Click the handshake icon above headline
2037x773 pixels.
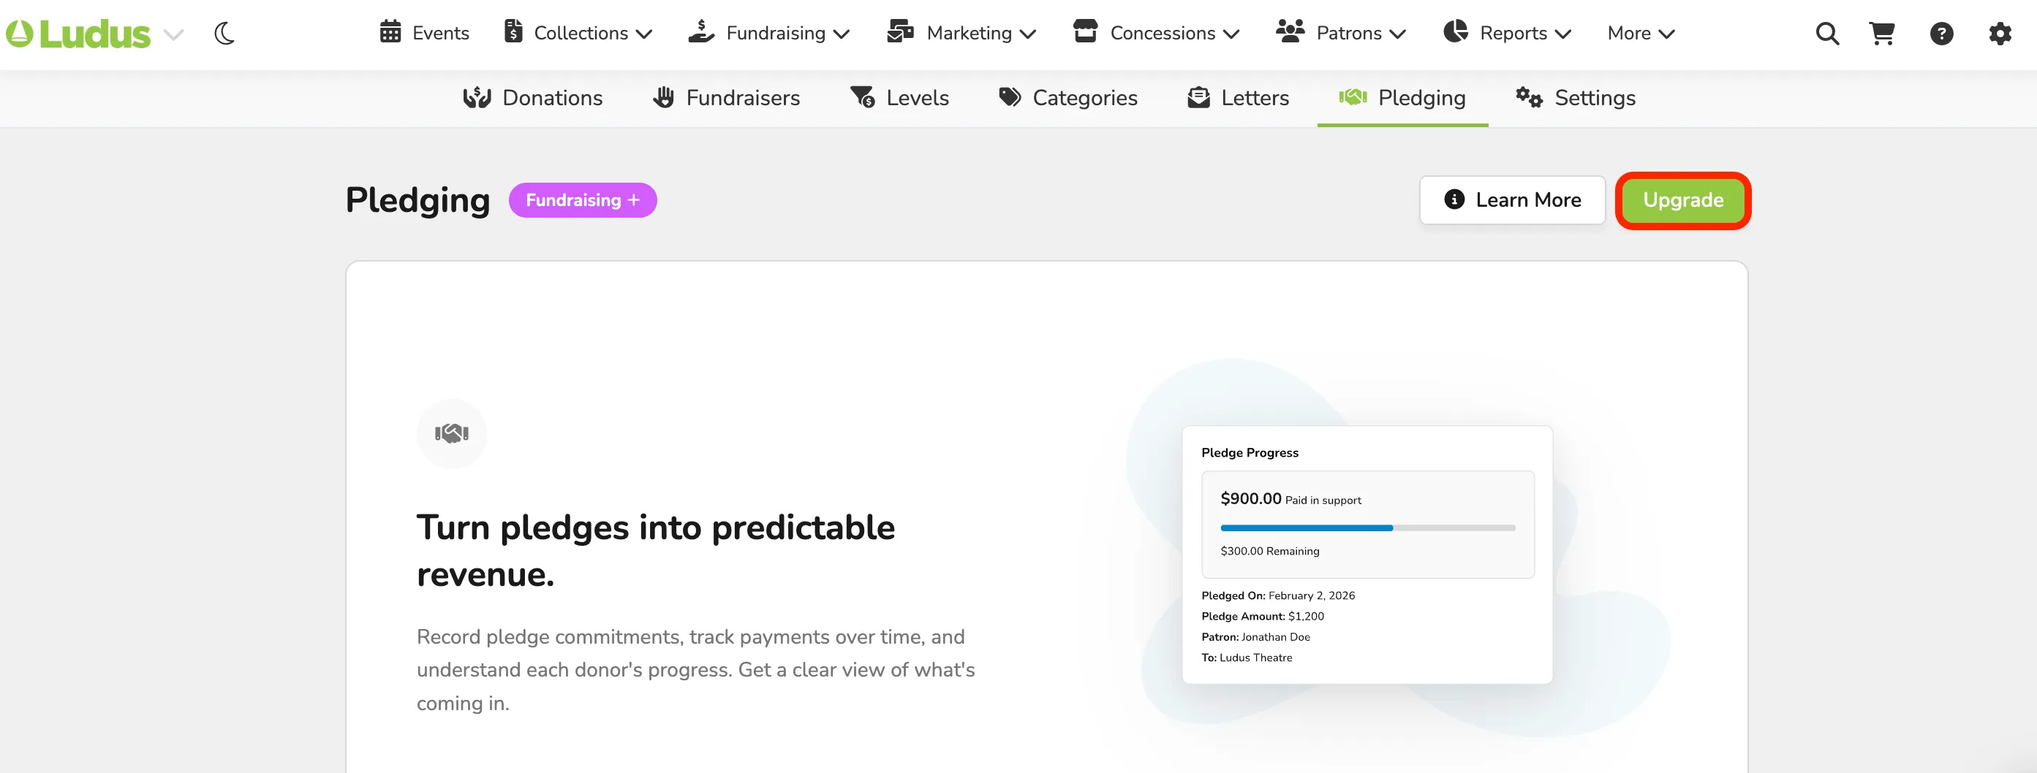(x=452, y=433)
